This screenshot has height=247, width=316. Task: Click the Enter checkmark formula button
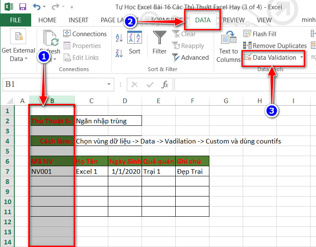(150, 85)
